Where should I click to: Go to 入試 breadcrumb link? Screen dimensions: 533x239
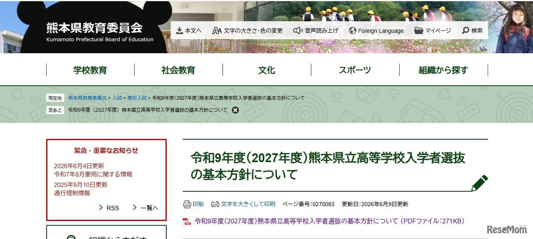click(x=117, y=98)
